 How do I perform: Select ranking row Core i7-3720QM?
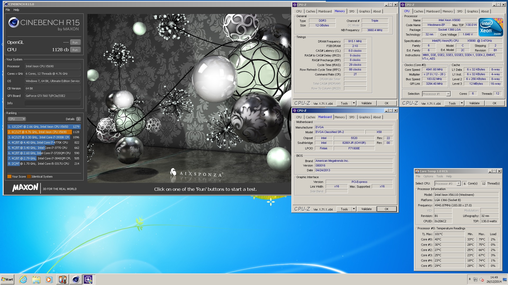pyautogui.click(x=44, y=153)
